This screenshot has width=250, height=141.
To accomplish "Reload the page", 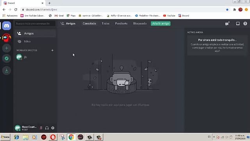I will pyautogui.click(x=16, y=9).
